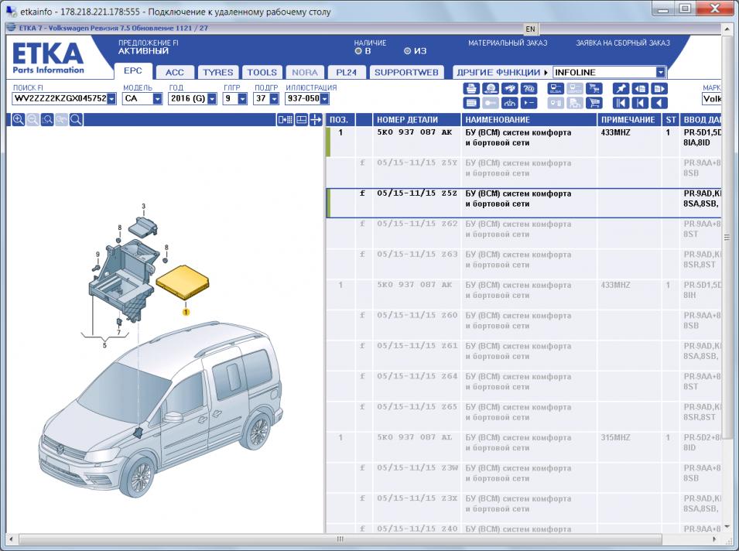
Task: Click the horizontal scrollbar thumb at bottom
Action: 340,539
